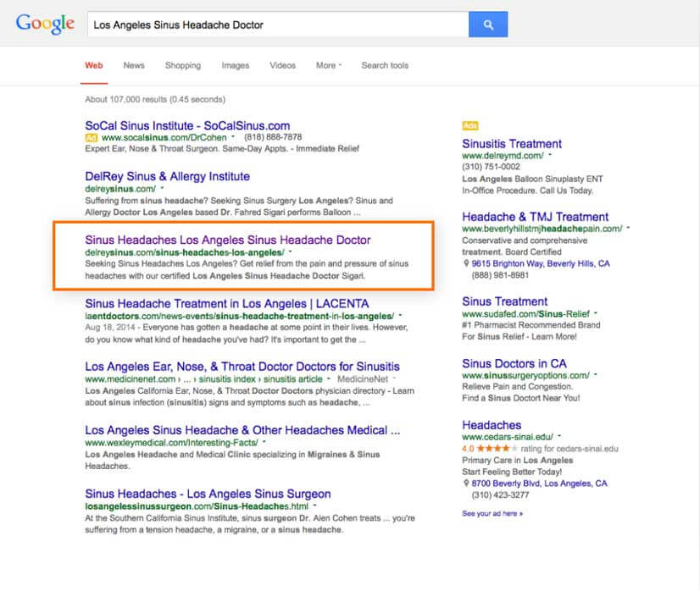This screenshot has height=591, width=700.
Task: Click the yellow Ads badge in right column
Action: point(469,125)
